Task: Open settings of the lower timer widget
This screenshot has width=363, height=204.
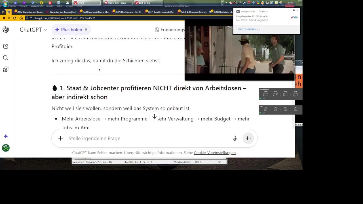Action: 264,113
